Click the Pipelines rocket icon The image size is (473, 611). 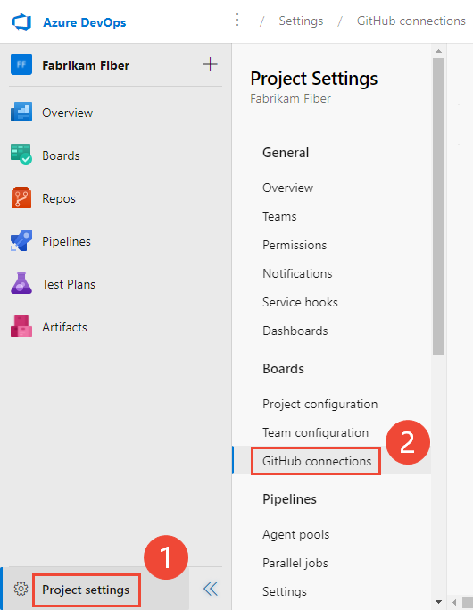click(21, 241)
